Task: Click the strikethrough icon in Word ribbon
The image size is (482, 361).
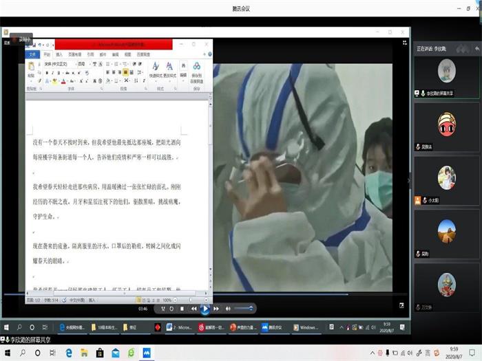Action: [67, 73]
